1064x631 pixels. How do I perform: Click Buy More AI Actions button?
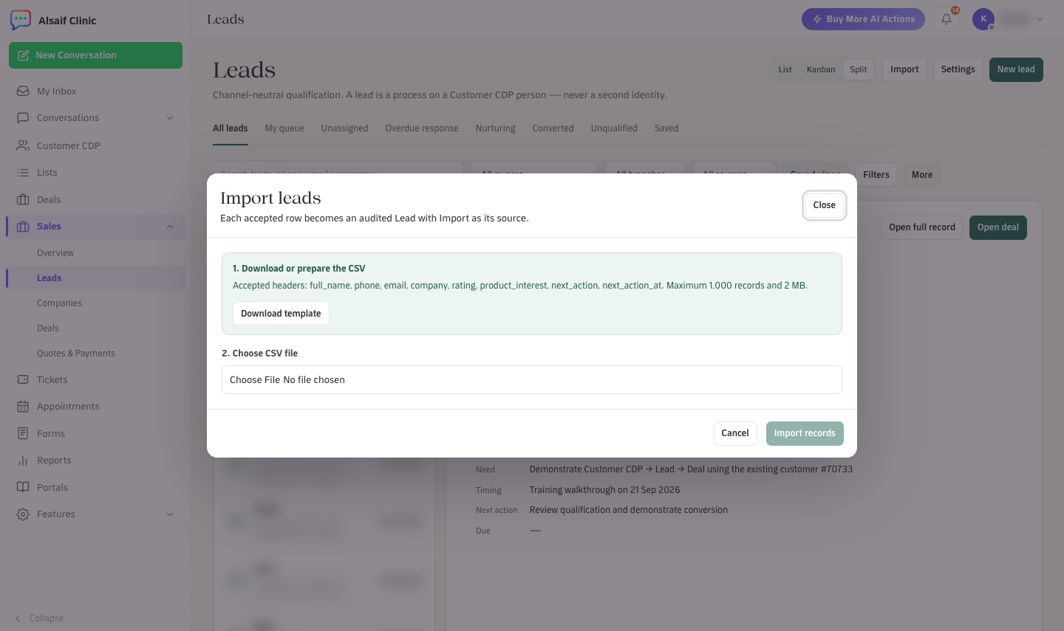(863, 19)
